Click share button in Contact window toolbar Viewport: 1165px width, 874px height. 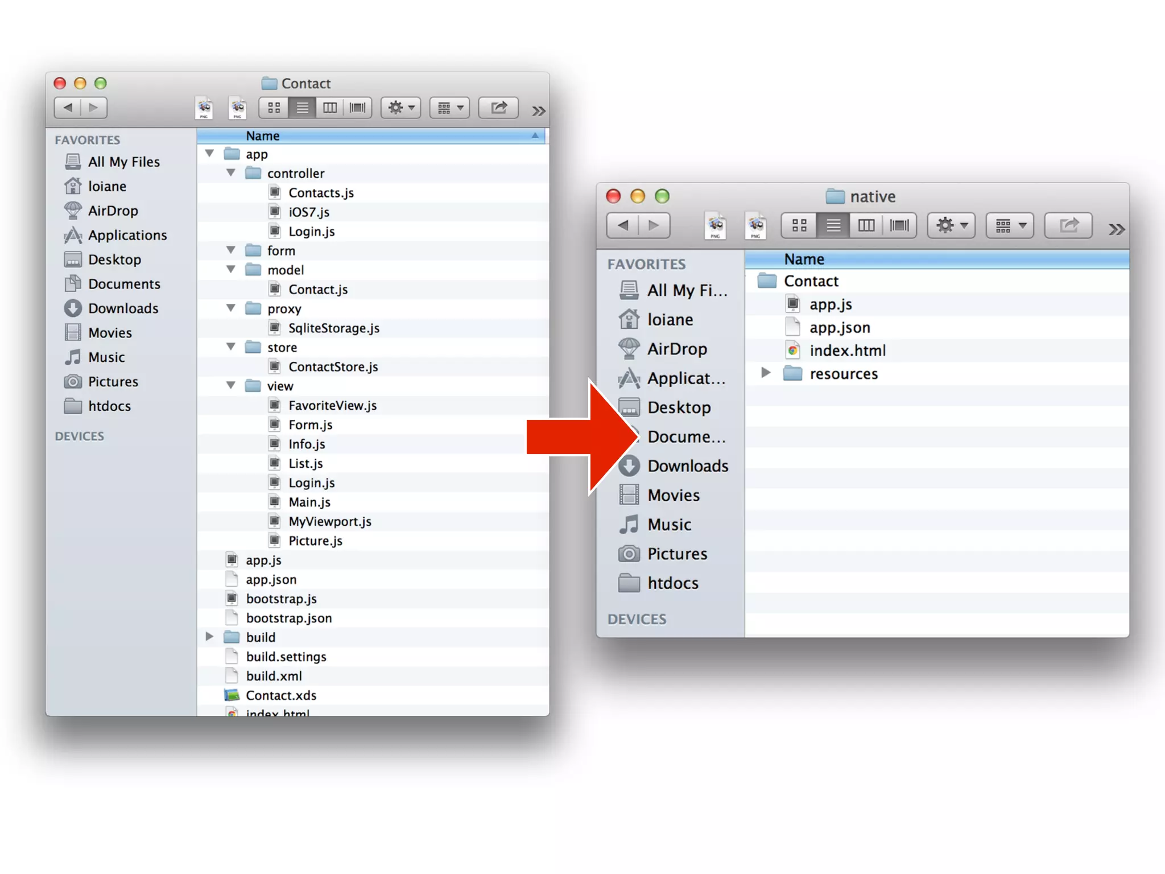[498, 108]
